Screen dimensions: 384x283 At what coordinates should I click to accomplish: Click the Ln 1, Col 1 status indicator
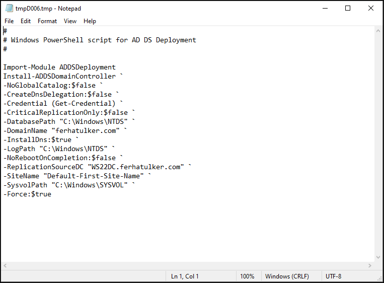coord(185,276)
